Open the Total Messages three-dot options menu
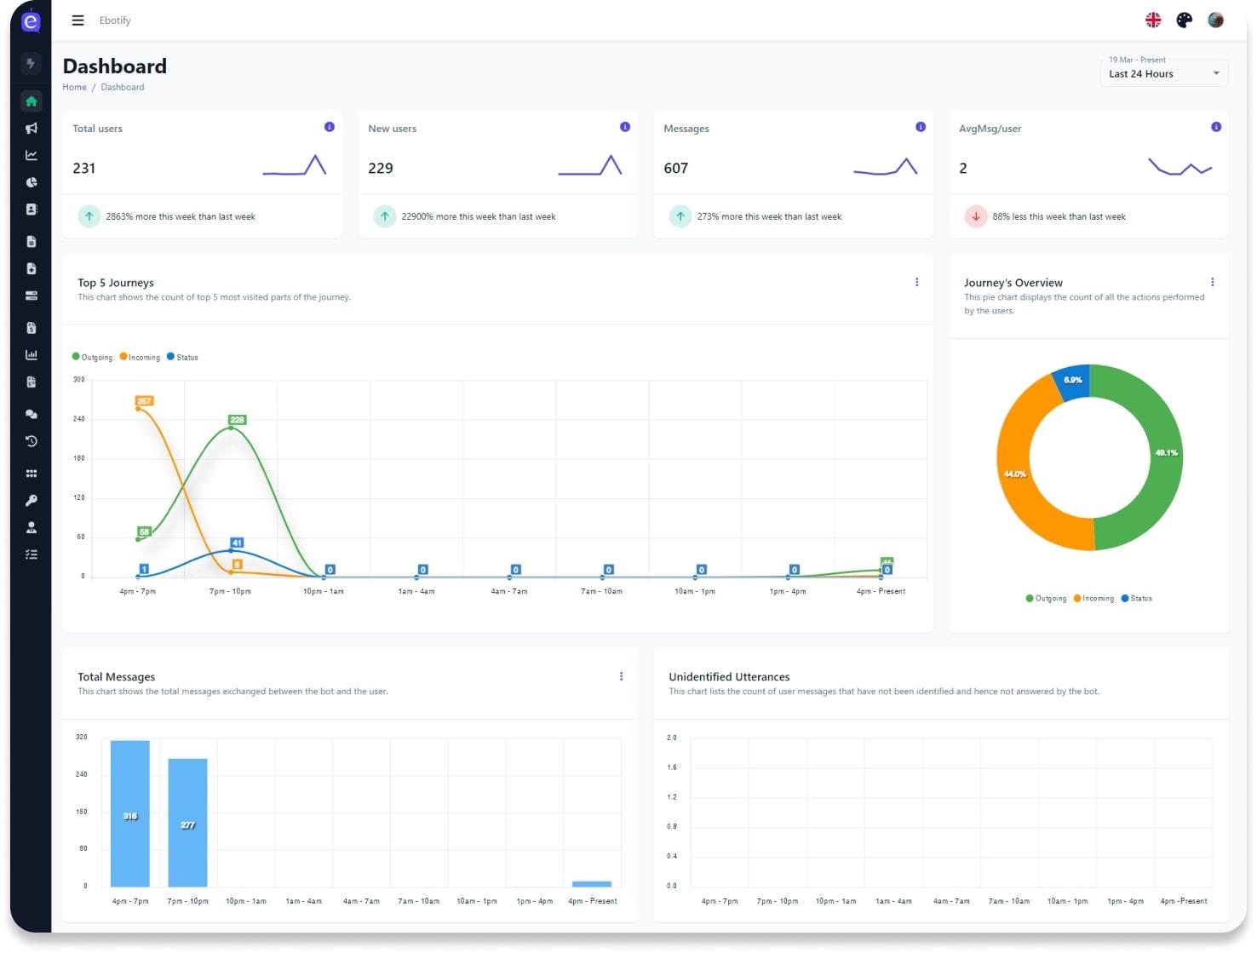1257x953 pixels. click(621, 676)
